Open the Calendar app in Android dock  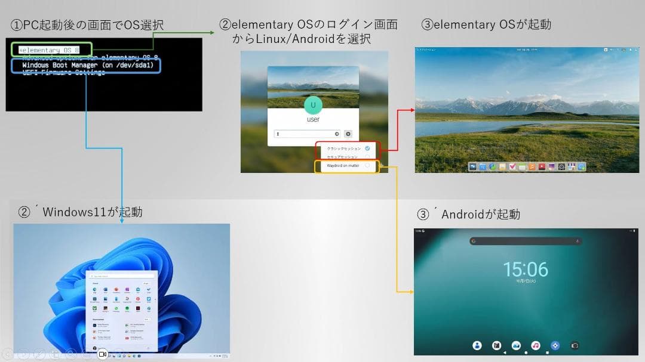click(496, 345)
